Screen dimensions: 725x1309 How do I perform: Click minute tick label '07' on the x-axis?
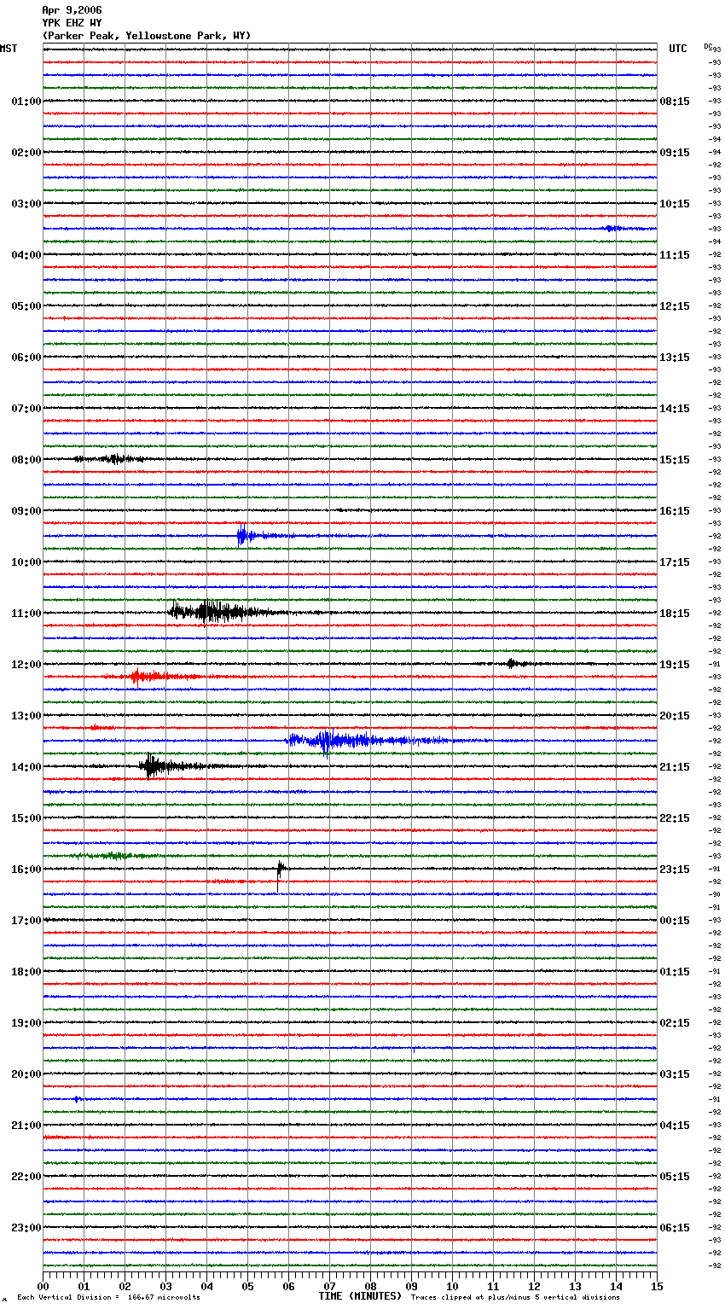coord(330,1286)
